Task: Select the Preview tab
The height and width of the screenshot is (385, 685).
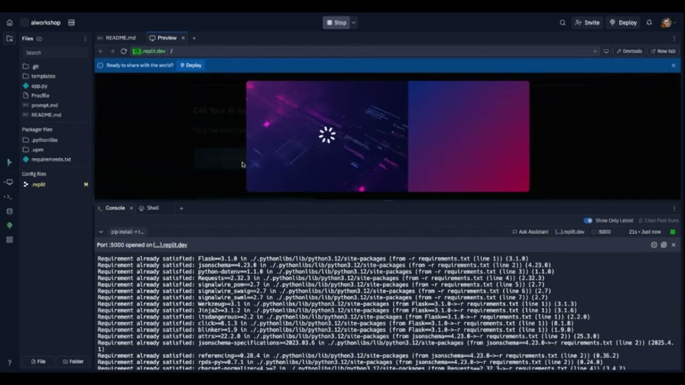Action: (x=163, y=38)
